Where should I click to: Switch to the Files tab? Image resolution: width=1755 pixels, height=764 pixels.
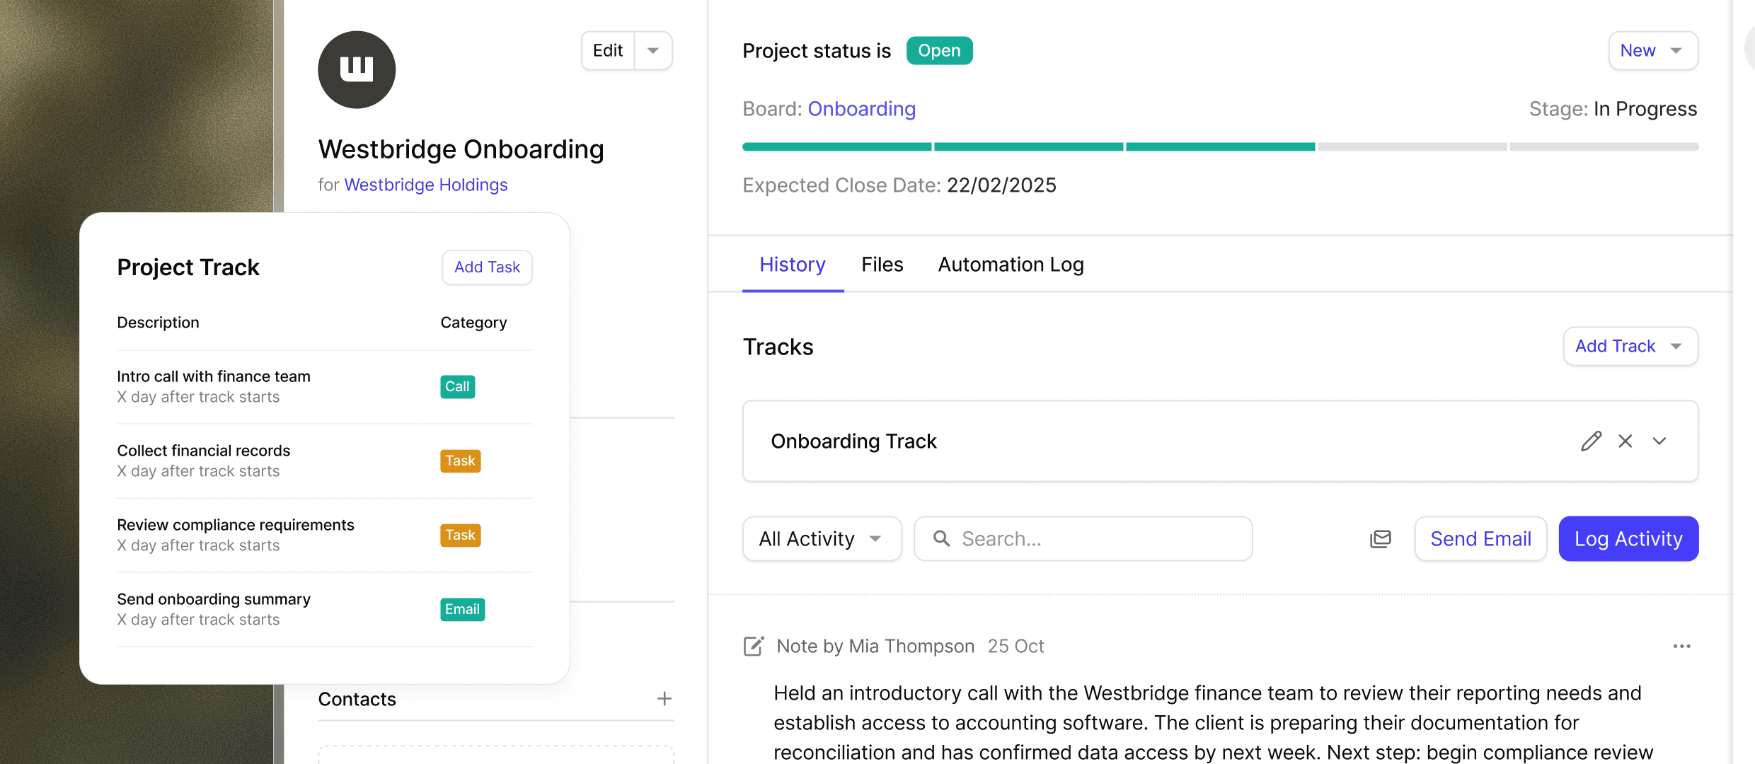tap(882, 264)
